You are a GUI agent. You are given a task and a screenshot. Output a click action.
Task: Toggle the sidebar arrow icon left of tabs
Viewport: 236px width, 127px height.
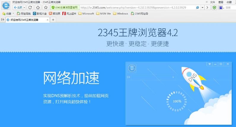(3, 19)
